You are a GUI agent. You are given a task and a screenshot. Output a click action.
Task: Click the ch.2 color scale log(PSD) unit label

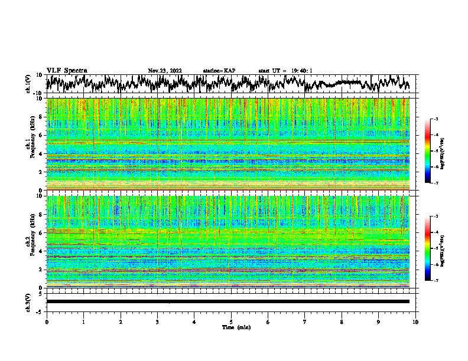point(443,251)
